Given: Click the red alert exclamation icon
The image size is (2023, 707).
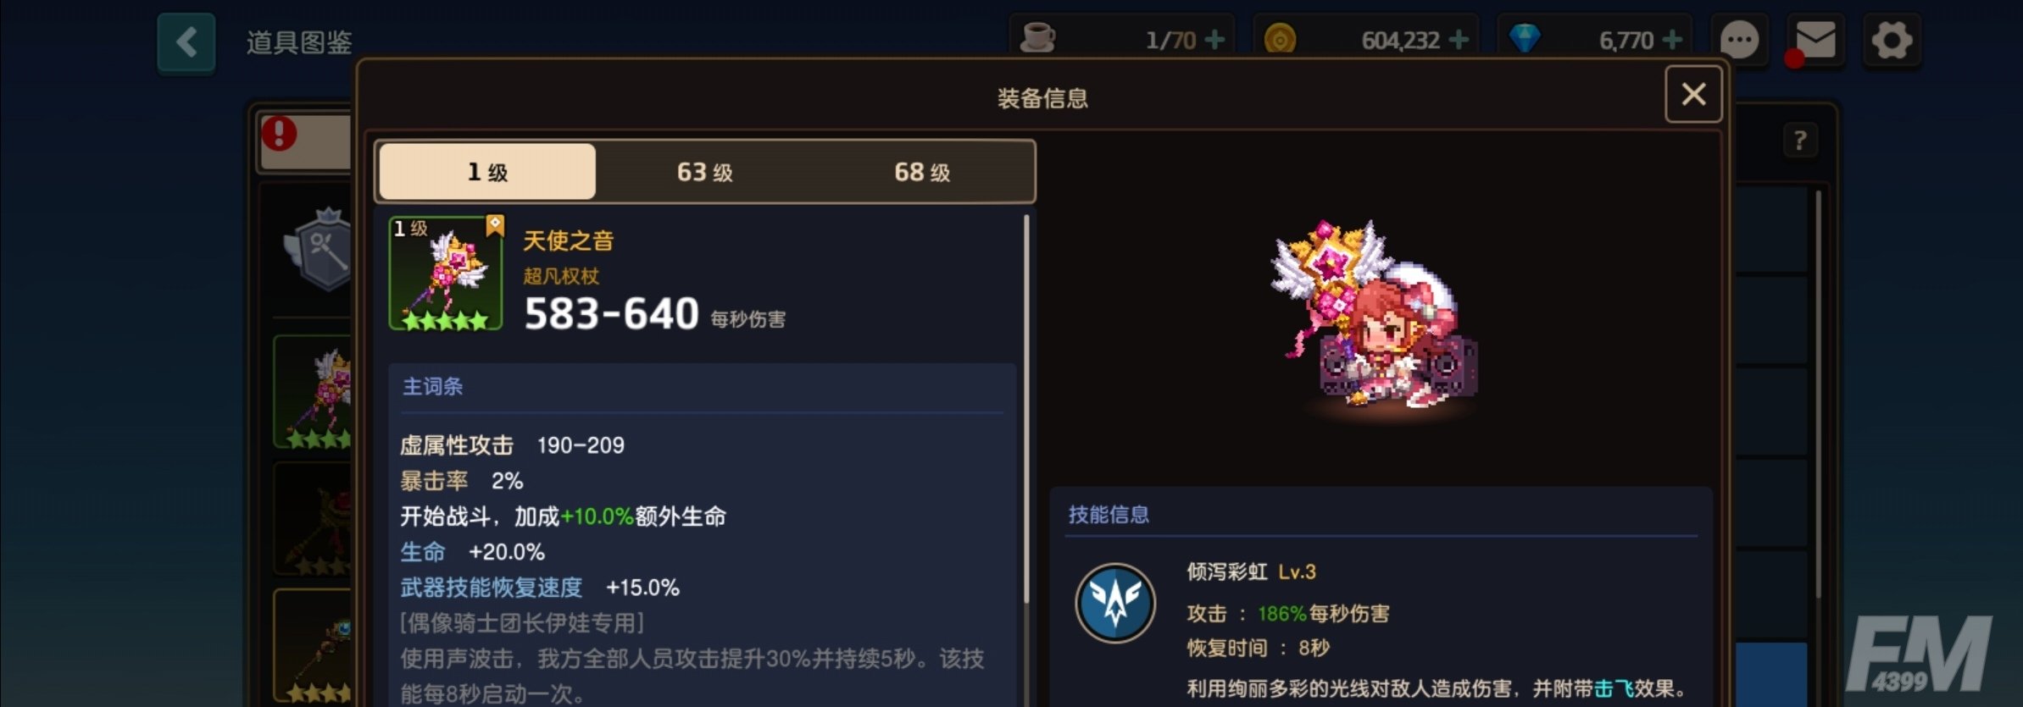Looking at the screenshot, I should tap(279, 133).
